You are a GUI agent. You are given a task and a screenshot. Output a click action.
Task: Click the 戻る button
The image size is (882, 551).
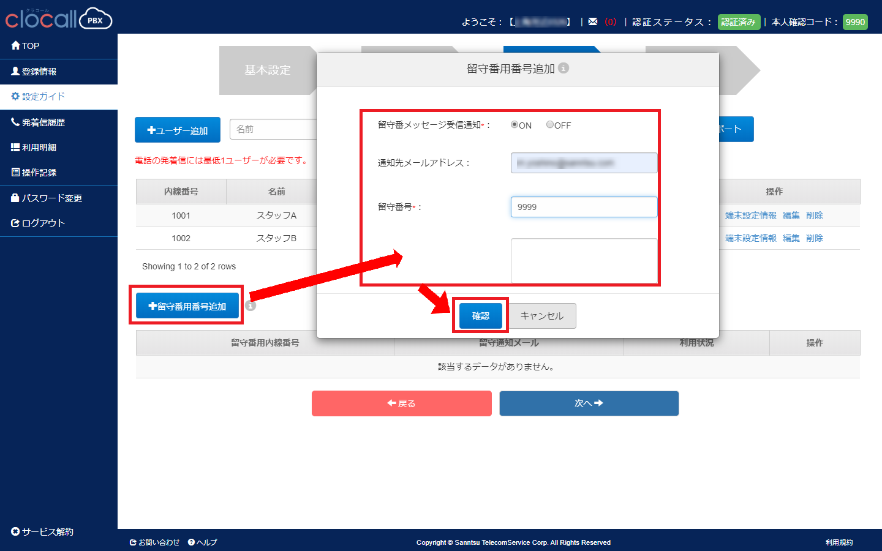pyautogui.click(x=402, y=403)
